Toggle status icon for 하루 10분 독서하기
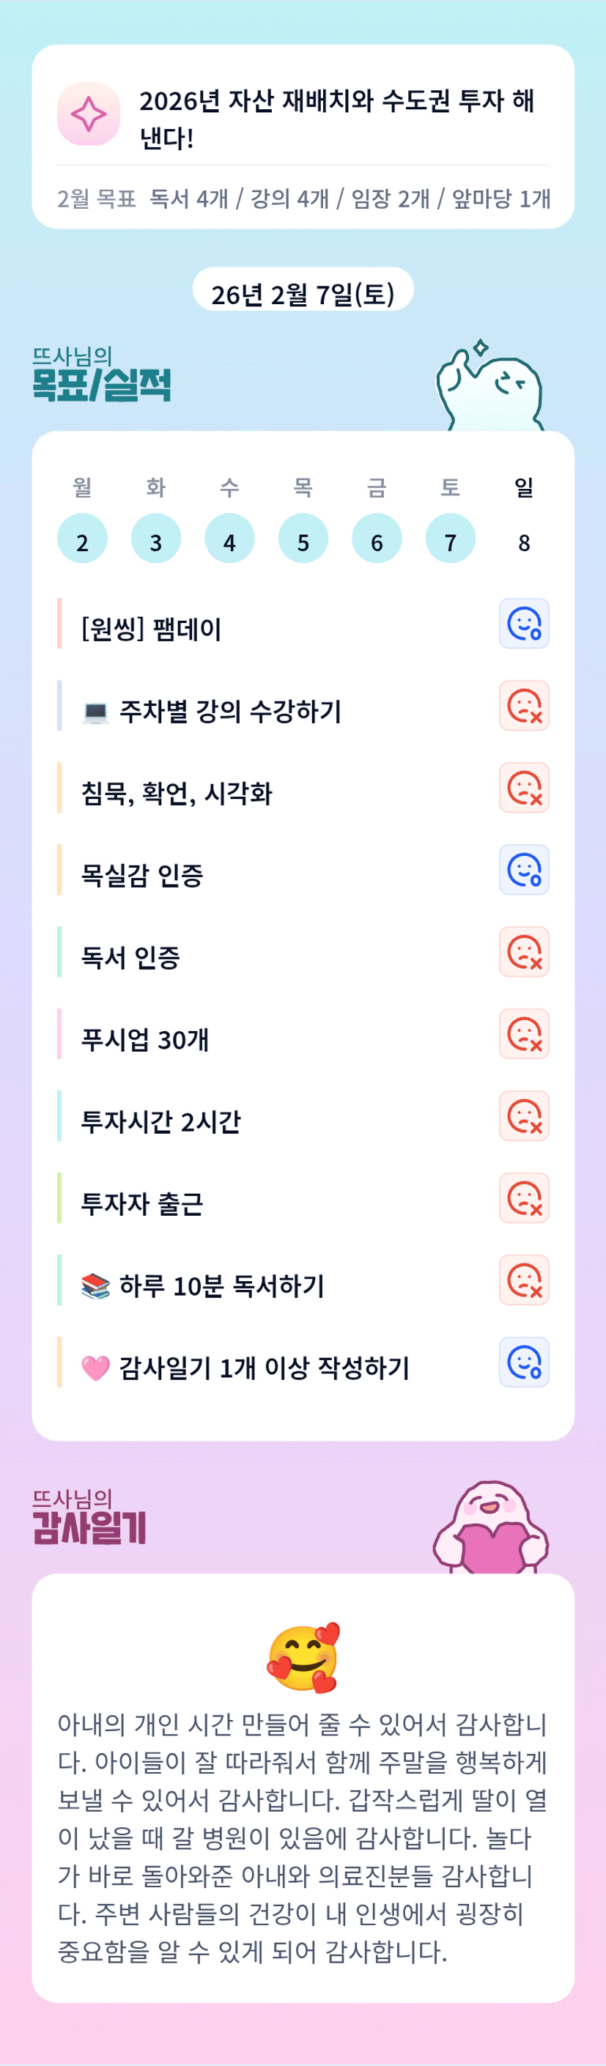The width and height of the screenshot is (606, 2066). click(x=523, y=1280)
